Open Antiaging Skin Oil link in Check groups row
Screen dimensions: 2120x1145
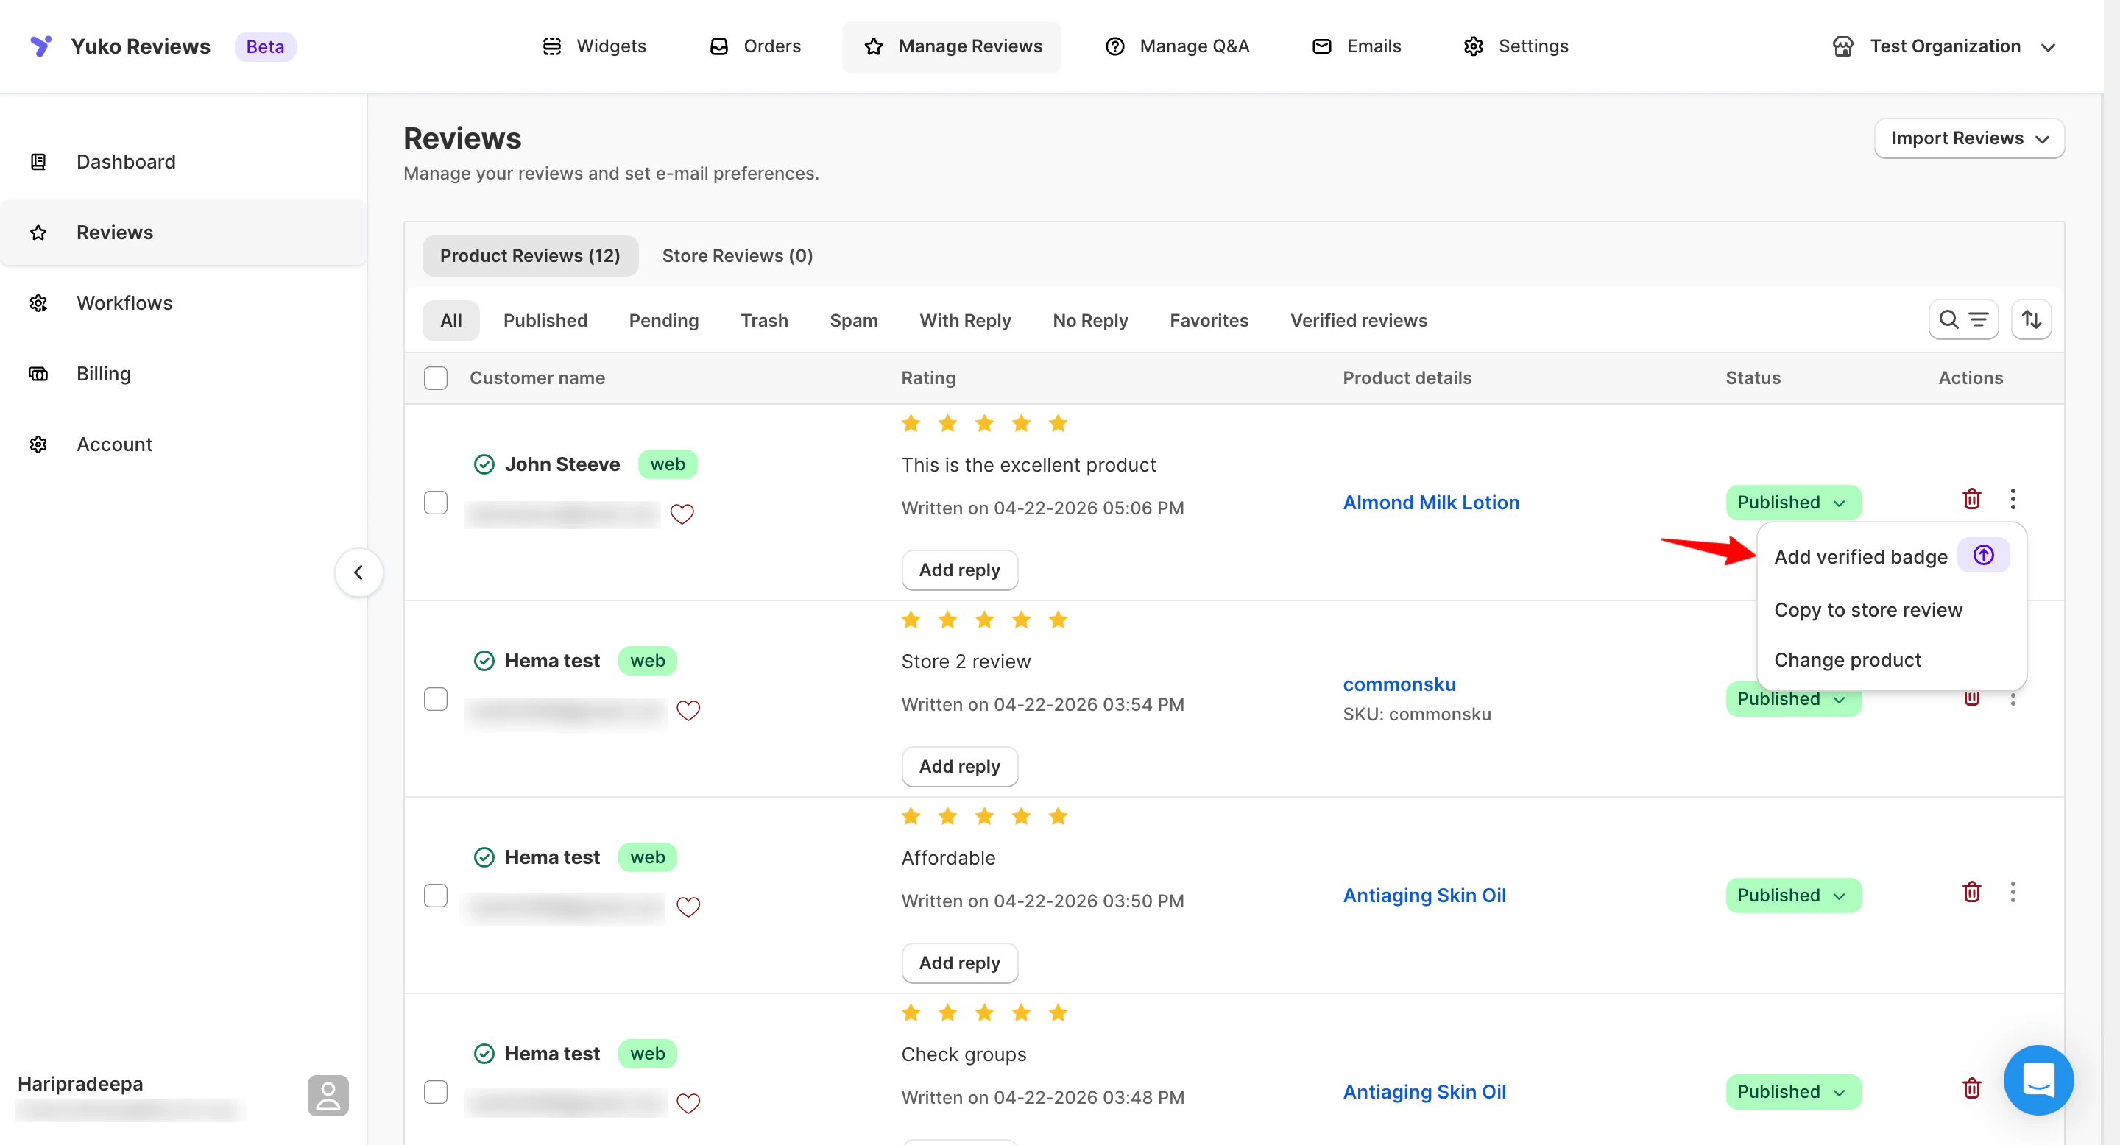[1424, 1092]
